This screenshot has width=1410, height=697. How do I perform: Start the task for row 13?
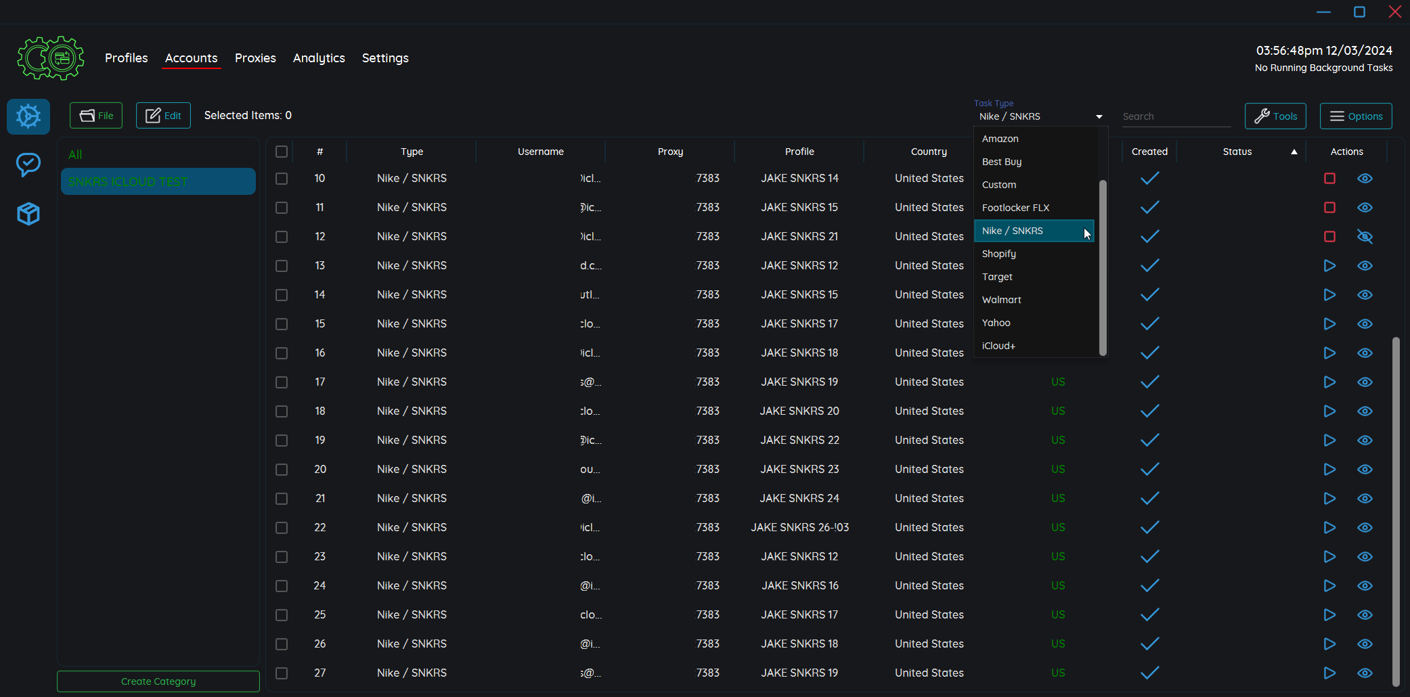click(1329, 266)
